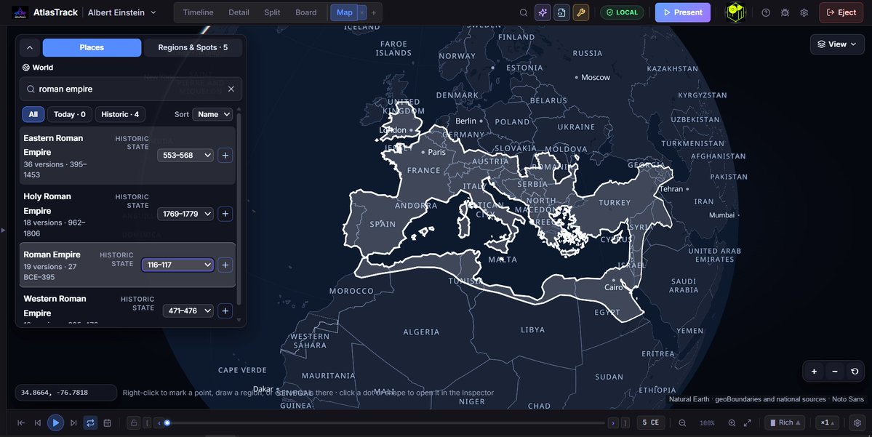Image resolution: width=872 pixels, height=437 pixels.
Task: Reset the map view rotation
Action: click(855, 372)
